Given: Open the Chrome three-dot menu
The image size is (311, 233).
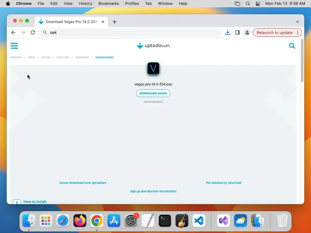Looking at the screenshot, I should coord(298,32).
